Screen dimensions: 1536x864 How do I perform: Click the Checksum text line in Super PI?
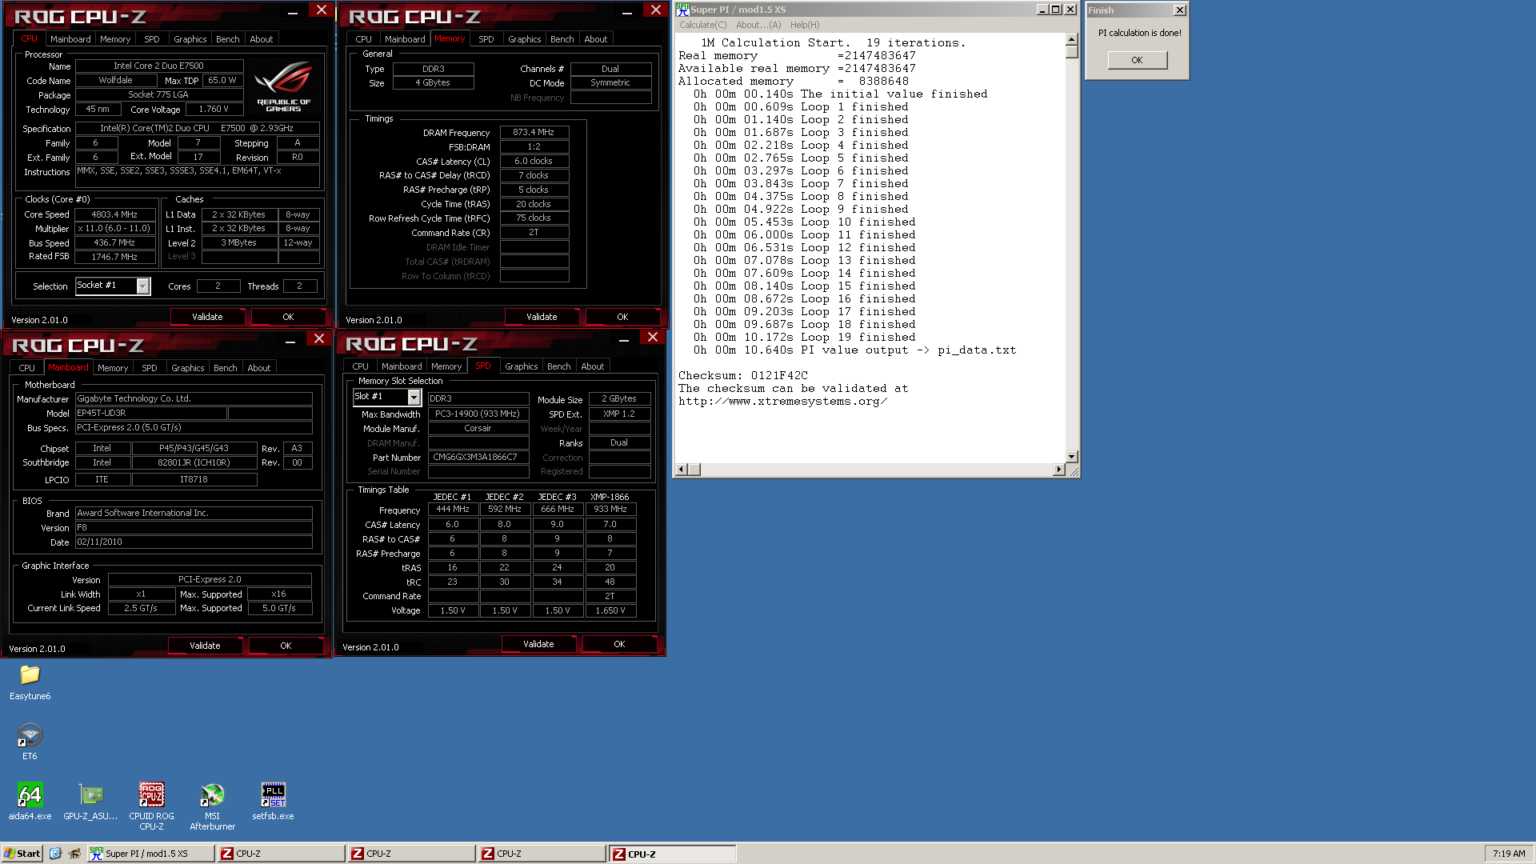tap(743, 375)
